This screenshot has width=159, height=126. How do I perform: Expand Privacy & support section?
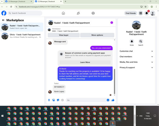pyautogui.click(x=136, y=67)
